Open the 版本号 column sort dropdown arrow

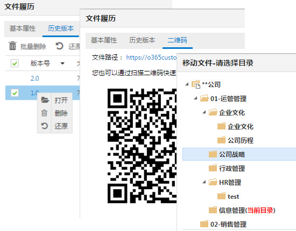(x=62, y=63)
